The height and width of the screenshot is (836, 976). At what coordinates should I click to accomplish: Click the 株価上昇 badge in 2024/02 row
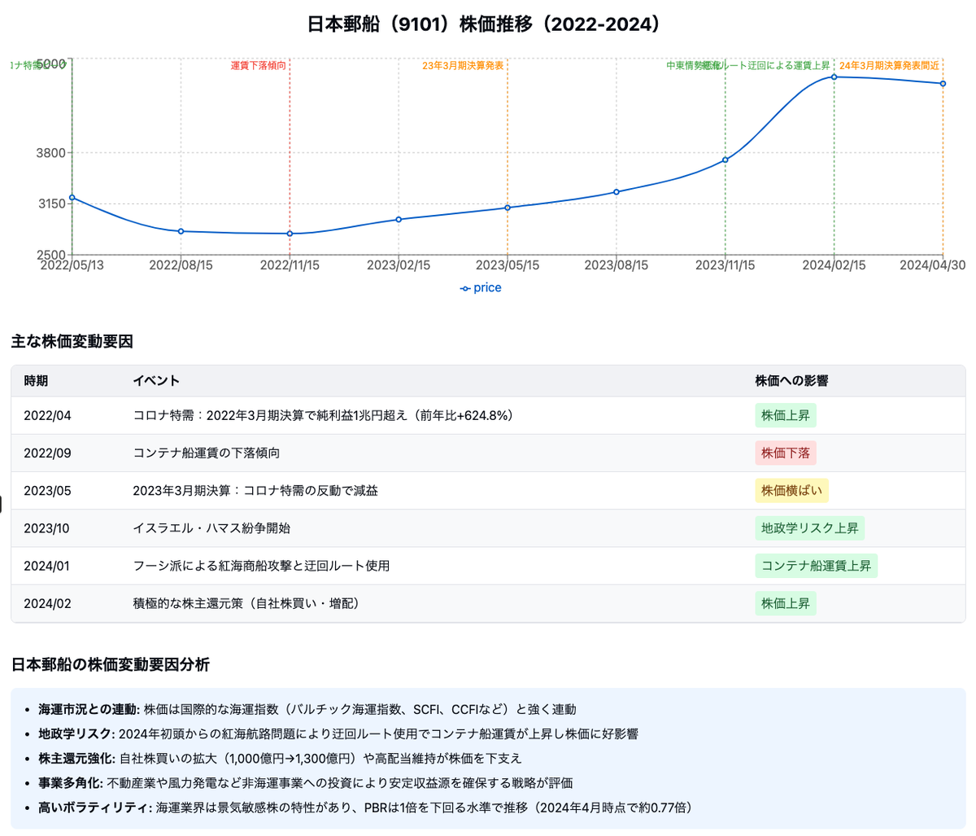786,603
